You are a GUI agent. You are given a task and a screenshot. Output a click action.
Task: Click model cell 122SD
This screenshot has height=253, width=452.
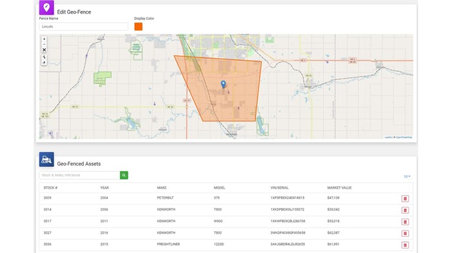(x=218, y=244)
